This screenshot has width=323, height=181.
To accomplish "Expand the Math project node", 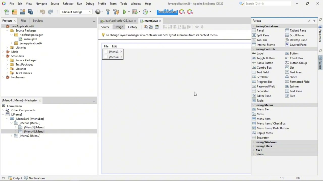I will tap(3, 52).
